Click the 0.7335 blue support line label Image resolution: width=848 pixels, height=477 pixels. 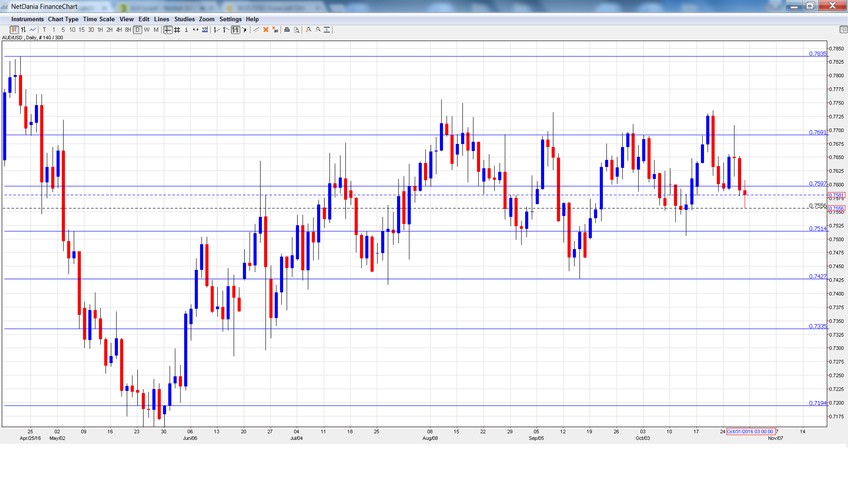click(817, 326)
